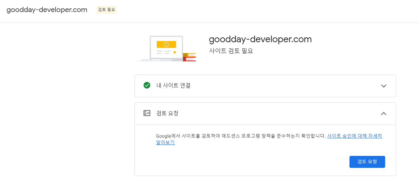Click the large goodday-developer.com heading beside illustration

[x=260, y=39]
